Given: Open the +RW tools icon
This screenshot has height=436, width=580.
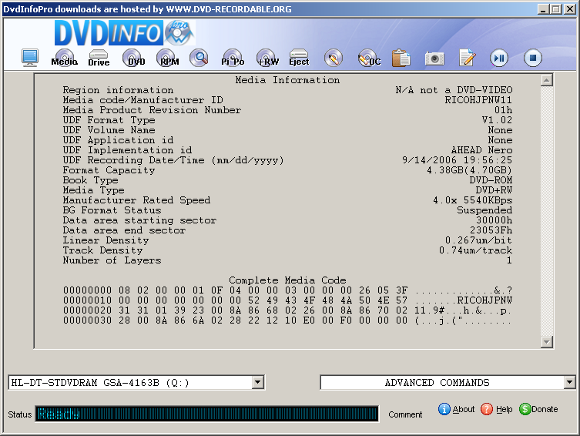Looking at the screenshot, I should click(267, 58).
